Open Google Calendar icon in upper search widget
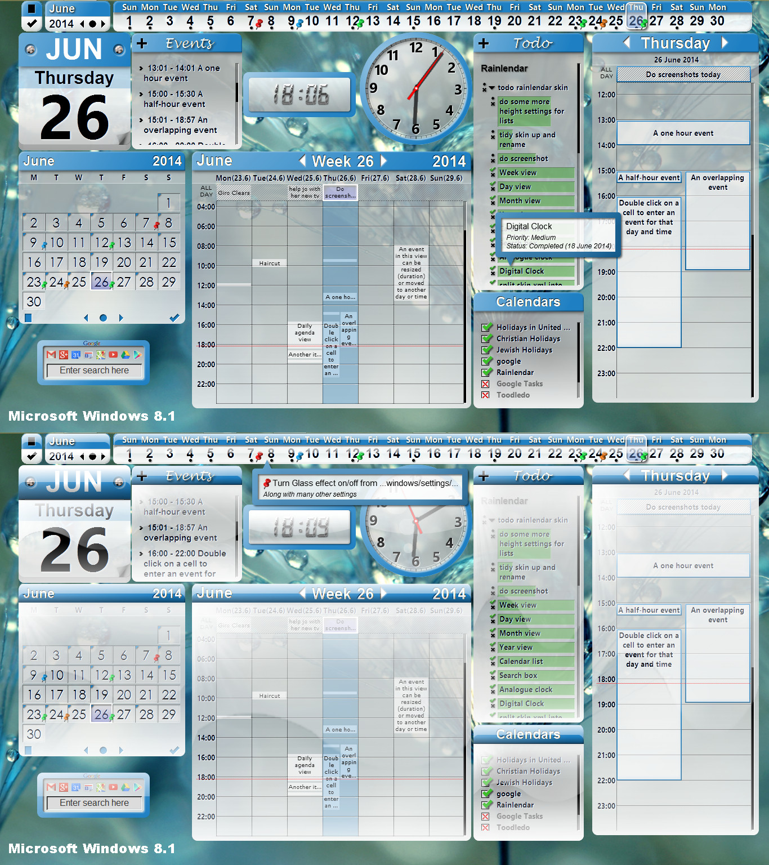The image size is (769, 865). tap(76, 355)
